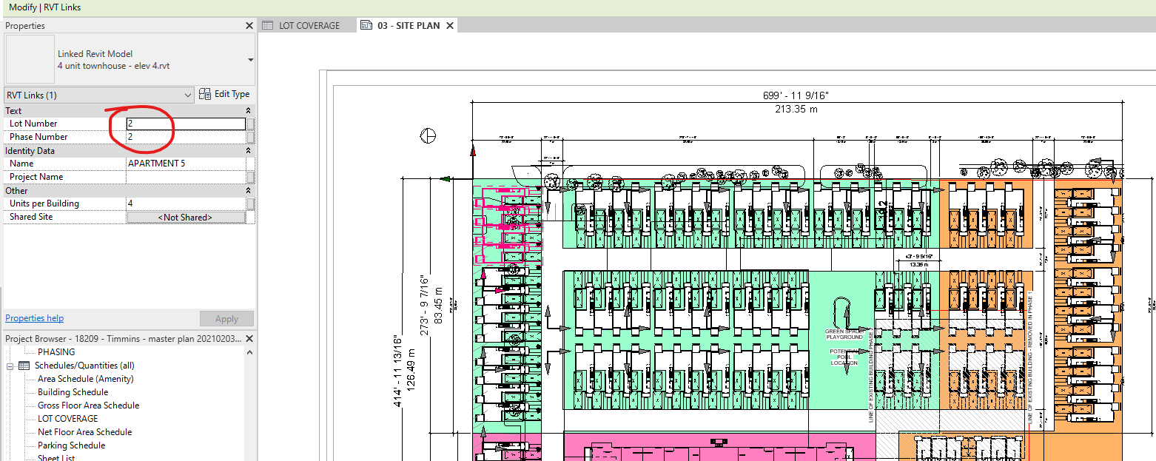Screen dimensions: 1156x461
Task: Open the Edit Type dialog
Action: [x=224, y=93]
